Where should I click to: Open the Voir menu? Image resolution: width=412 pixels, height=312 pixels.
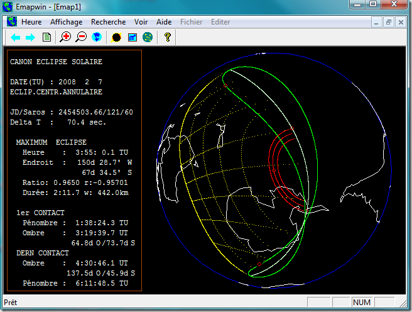(141, 22)
